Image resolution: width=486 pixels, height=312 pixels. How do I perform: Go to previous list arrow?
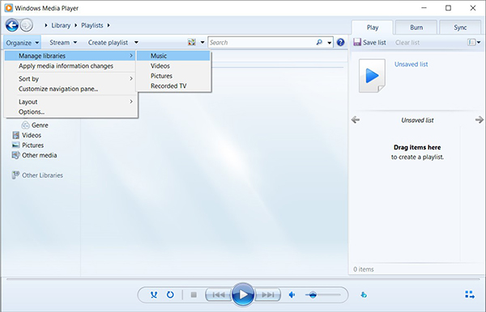tap(356, 120)
